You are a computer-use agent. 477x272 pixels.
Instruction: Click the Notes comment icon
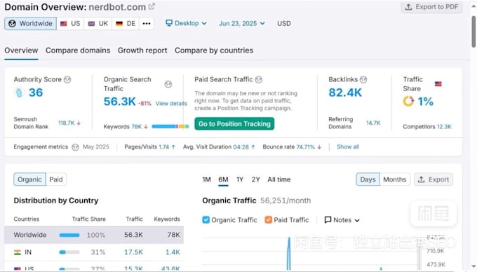[x=328, y=219]
